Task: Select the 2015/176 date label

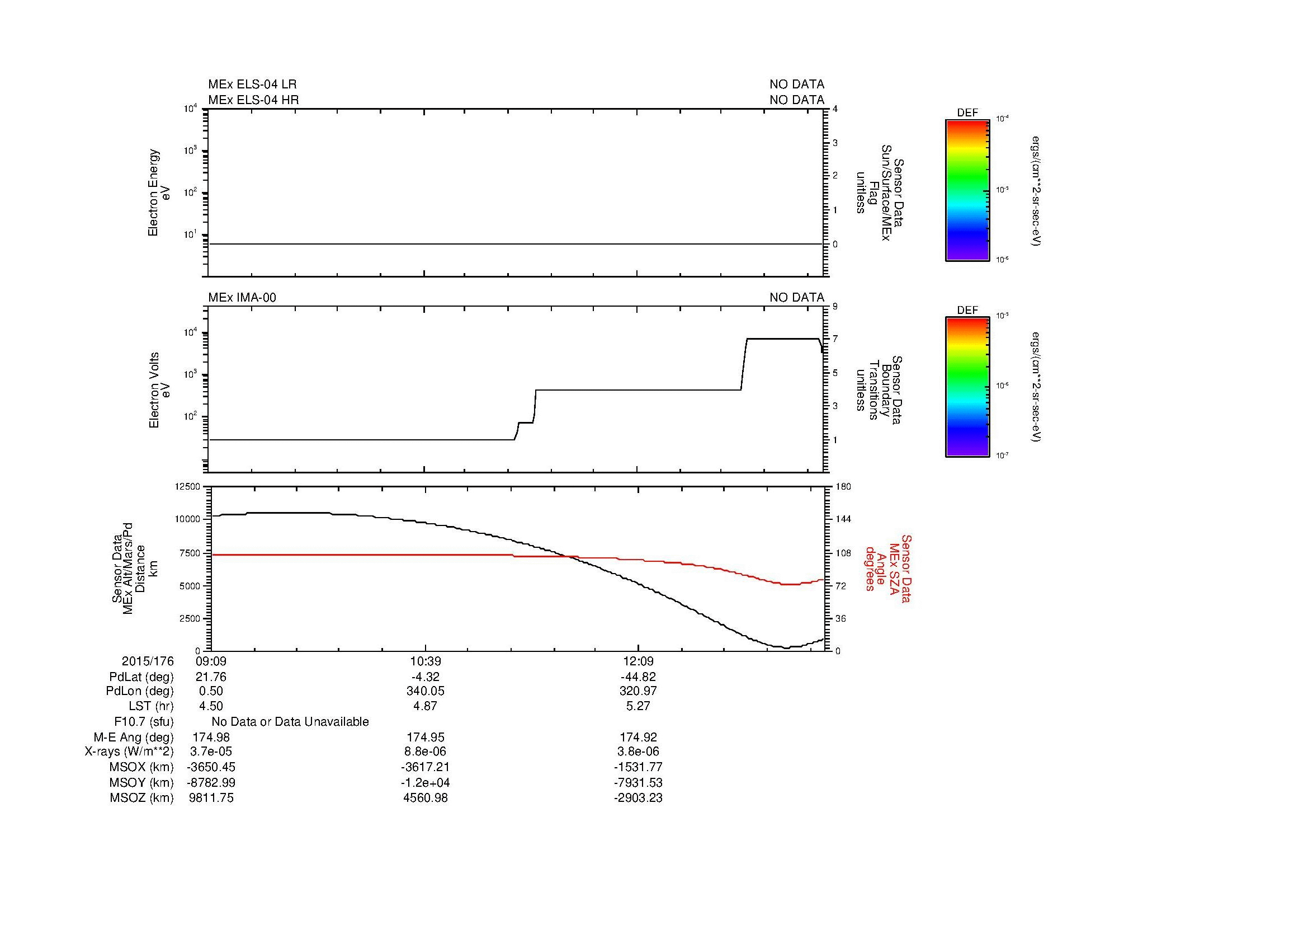Action: tap(148, 661)
